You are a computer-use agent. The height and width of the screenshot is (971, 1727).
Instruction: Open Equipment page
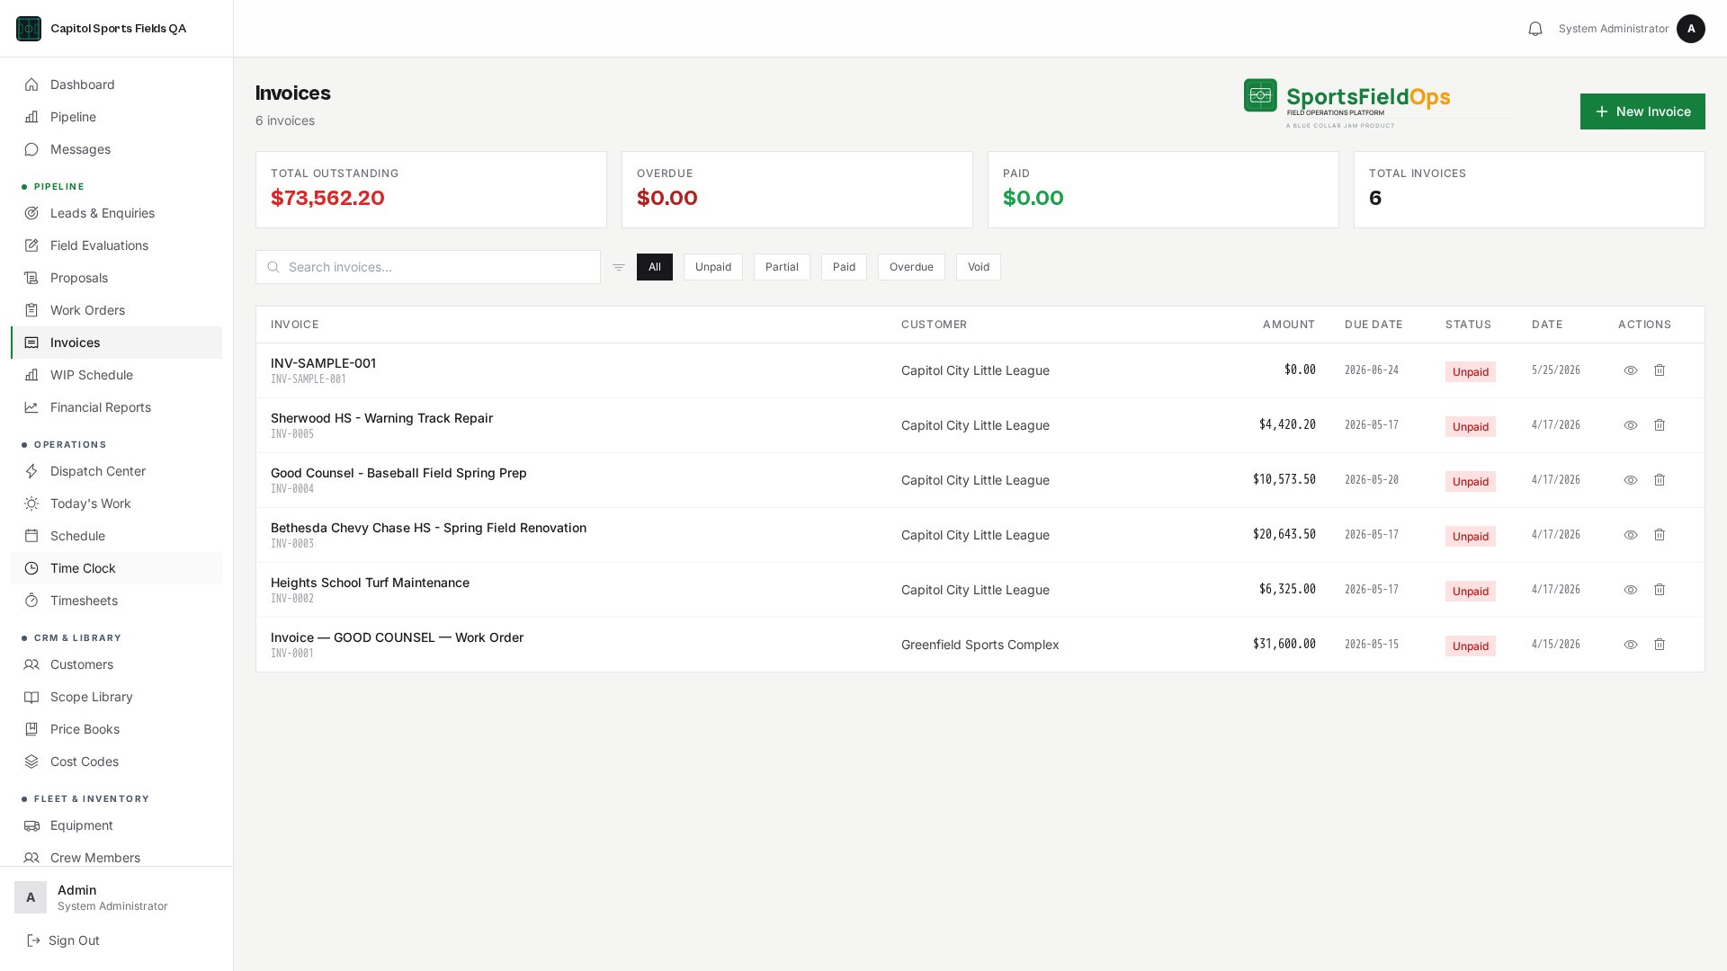(x=116, y=825)
